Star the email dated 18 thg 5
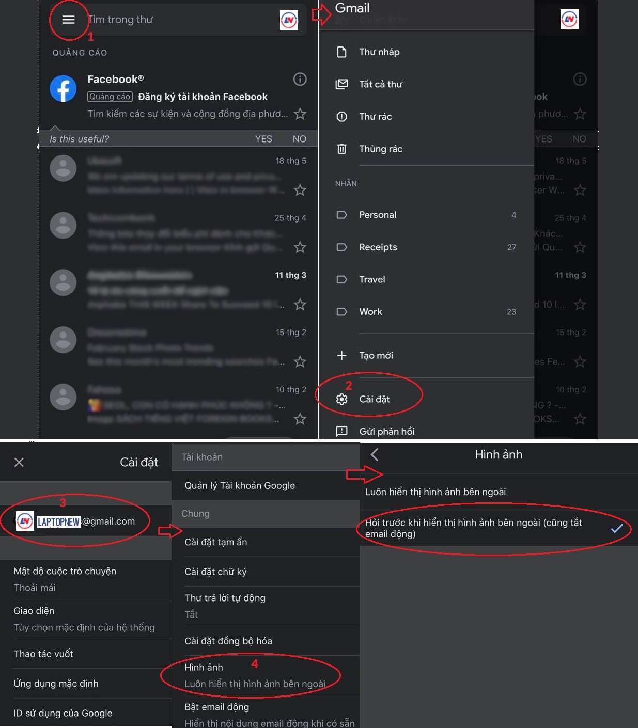Screen dimensions: 638x728 (300, 190)
